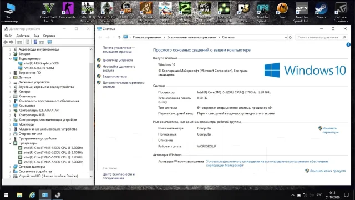Click the Back arrow in Device Manager toolbar
This screenshot has width=355, height=200.
tap(6, 42)
